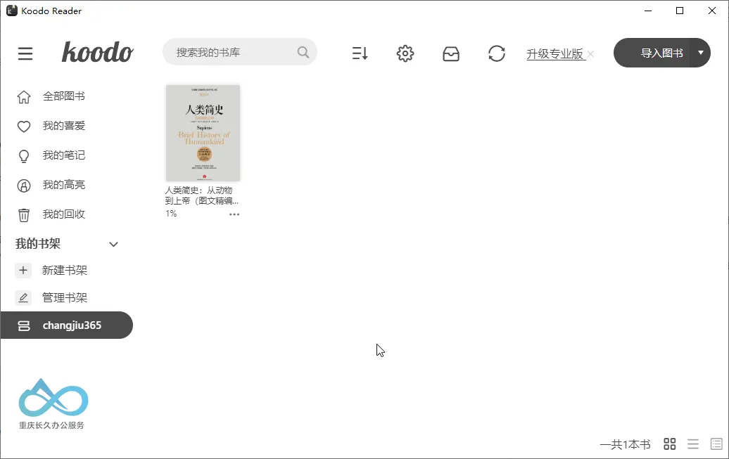The width and height of the screenshot is (729, 459).
Task: Click the home icon beside 全部图书
Action: 24,96
